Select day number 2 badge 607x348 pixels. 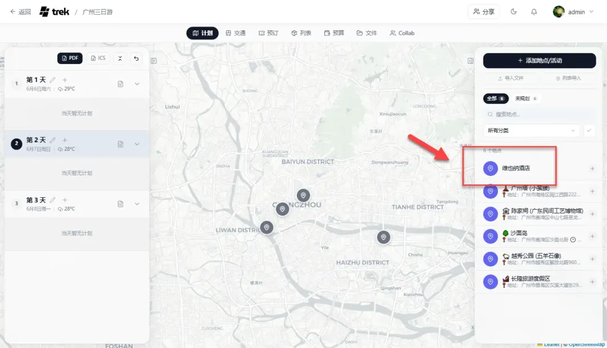tap(16, 143)
